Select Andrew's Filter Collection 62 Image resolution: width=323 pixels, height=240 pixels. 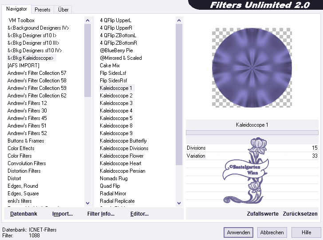click(x=37, y=96)
